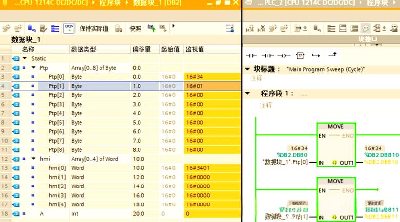Screen dimensions: 400x222
Task: Collapse the Ptp array node
Action: pos(34,68)
